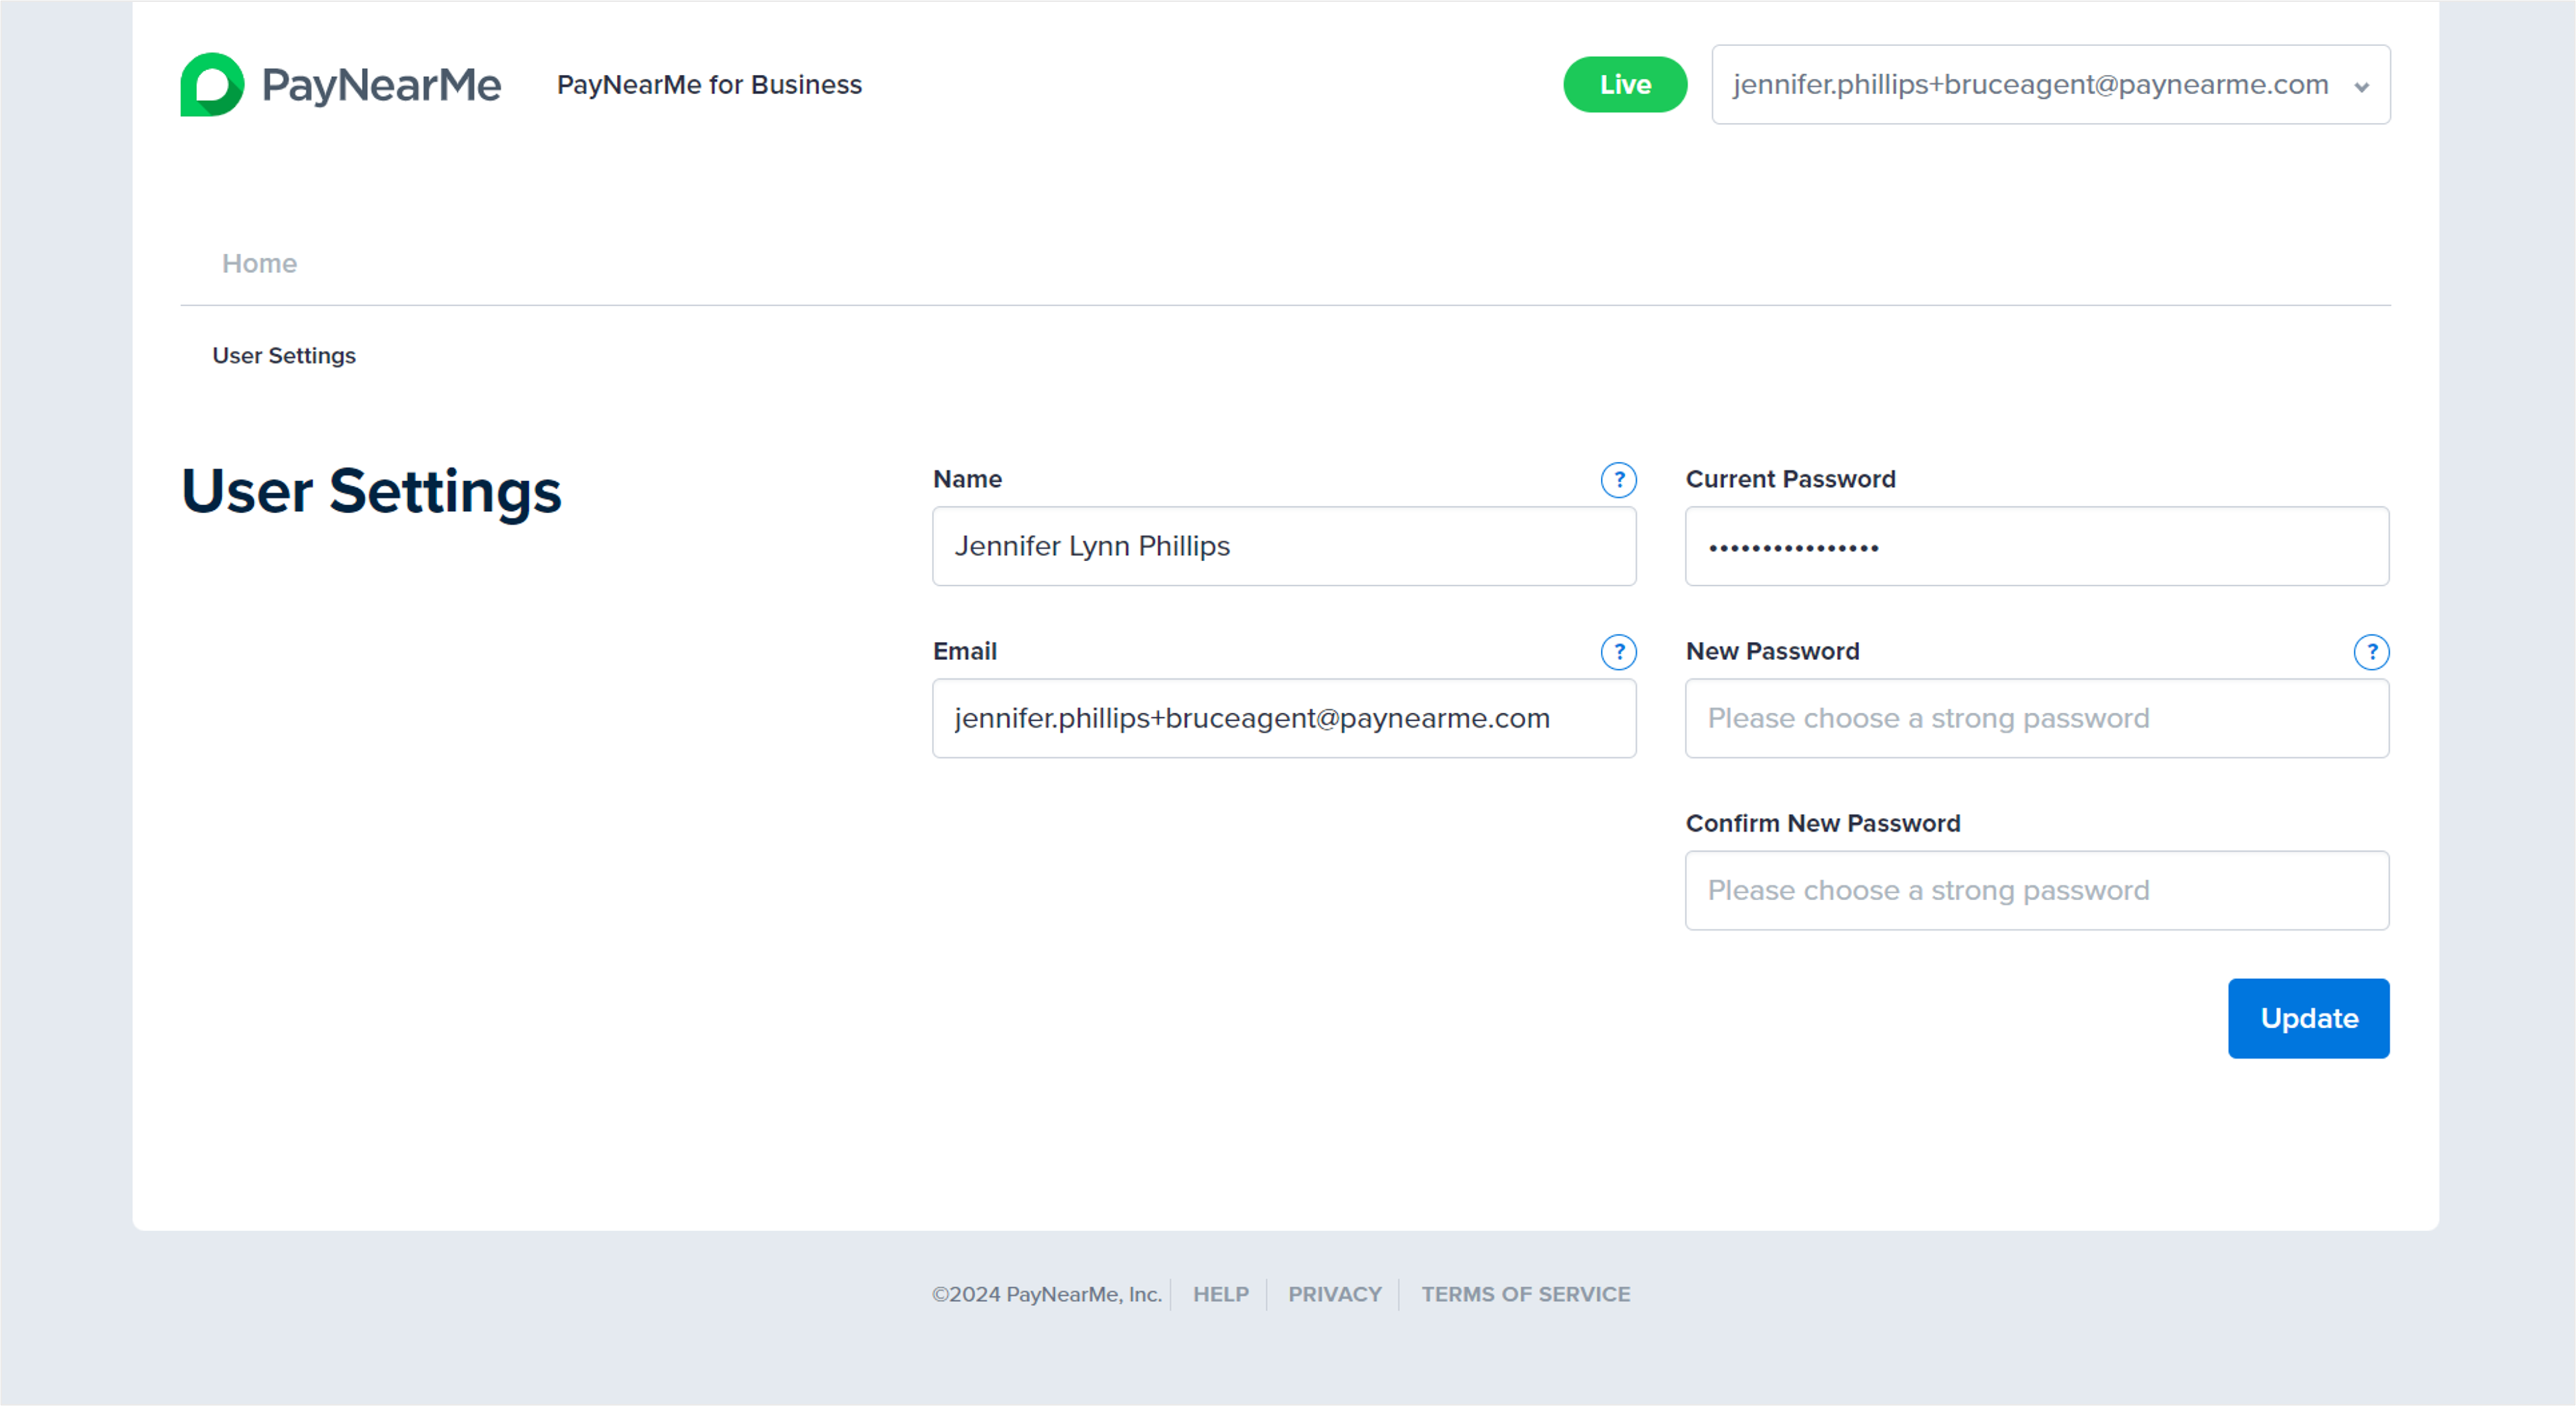The width and height of the screenshot is (2576, 1406).
Task: Open the PRIVACY footer link
Action: (x=1334, y=1294)
